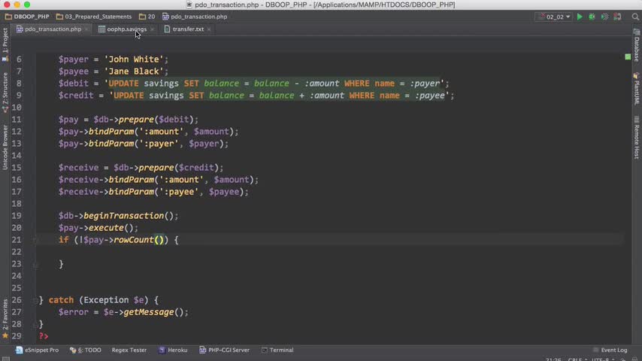Viewport: 642px width, 361px height.
Task: Click getMessage call on line 27
Action: point(149,312)
